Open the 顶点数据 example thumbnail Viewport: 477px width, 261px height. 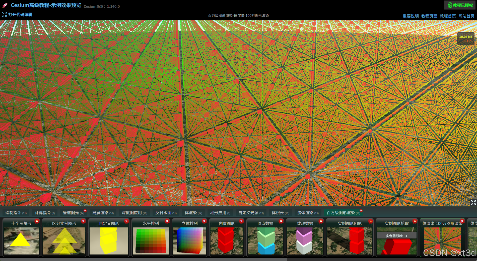click(265, 237)
